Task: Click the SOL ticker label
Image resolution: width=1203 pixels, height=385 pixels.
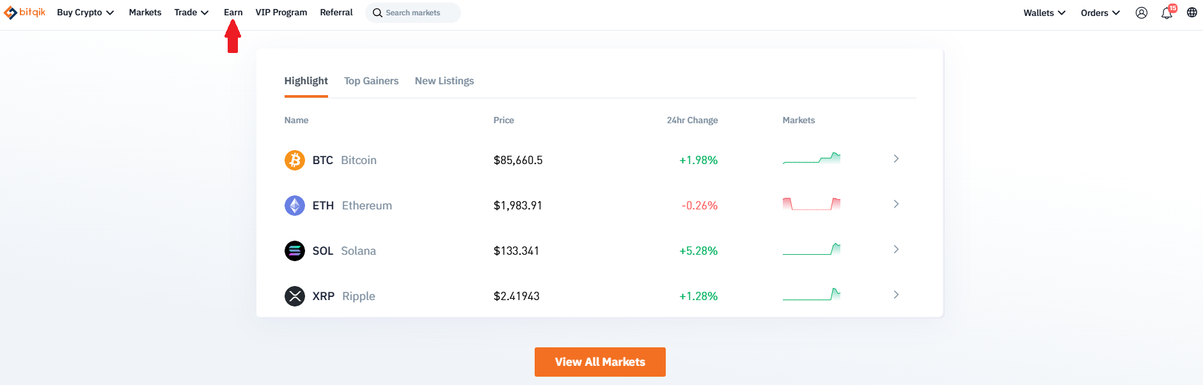Action: click(323, 251)
